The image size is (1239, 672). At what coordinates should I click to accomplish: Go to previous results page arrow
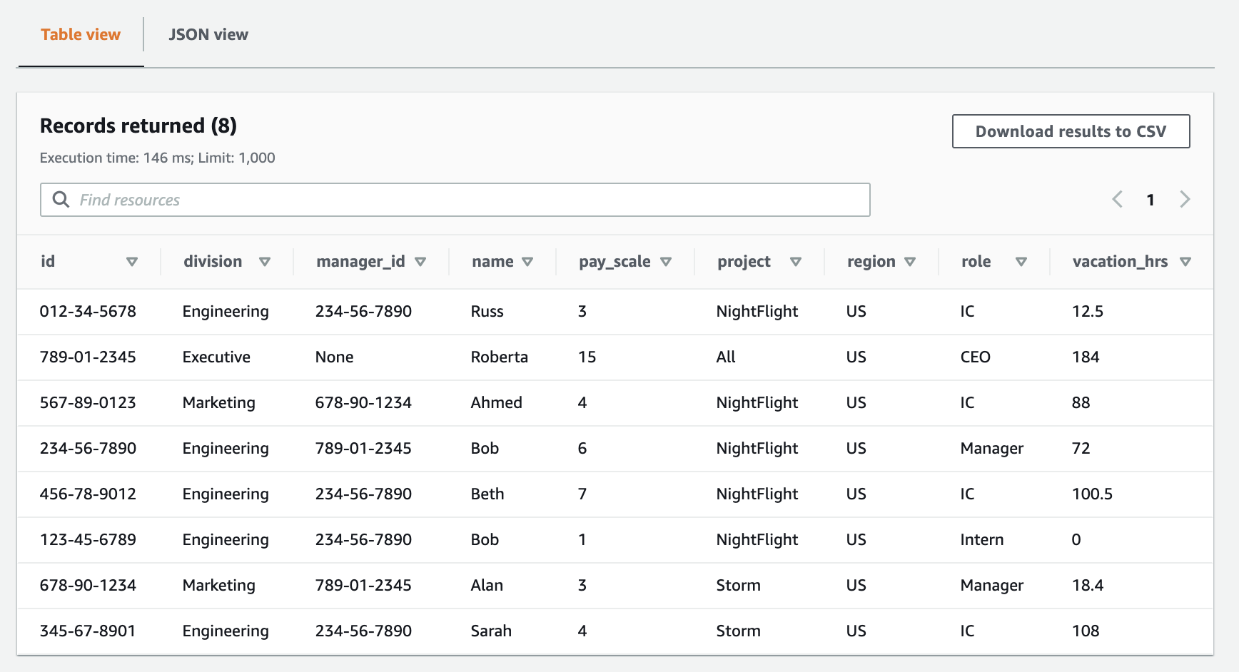(x=1118, y=200)
